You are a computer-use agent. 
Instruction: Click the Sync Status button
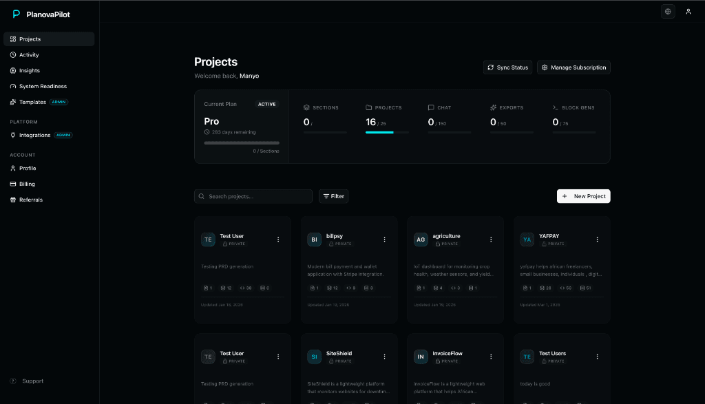pyautogui.click(x=507, y=67)
